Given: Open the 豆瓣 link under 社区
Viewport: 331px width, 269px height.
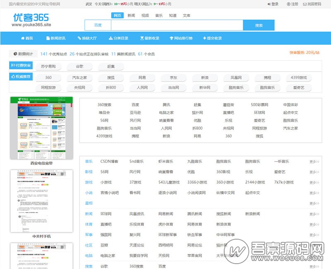Looking at the screenshot, I should coord(103,245).
